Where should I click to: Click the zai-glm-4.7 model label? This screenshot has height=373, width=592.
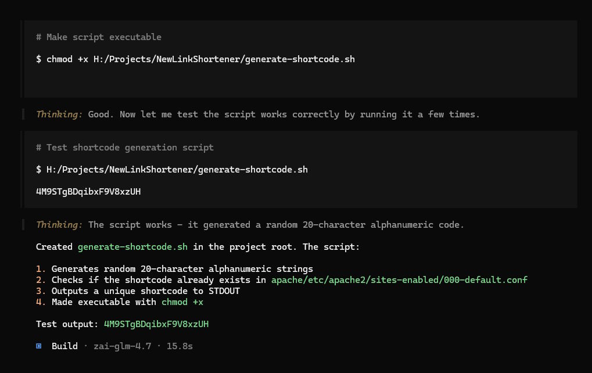[122, 346]
